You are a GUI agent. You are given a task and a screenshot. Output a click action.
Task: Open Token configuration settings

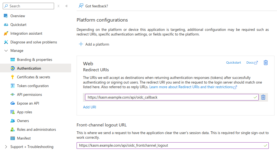[33, 86]
